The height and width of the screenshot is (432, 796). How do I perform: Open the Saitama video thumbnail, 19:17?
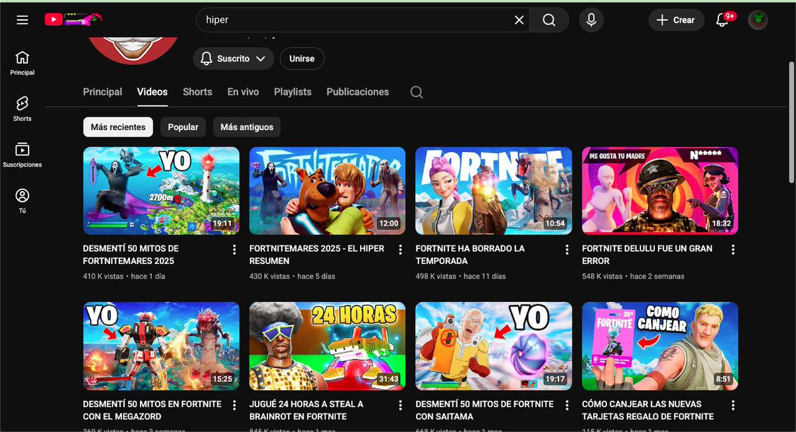[494, 346]
